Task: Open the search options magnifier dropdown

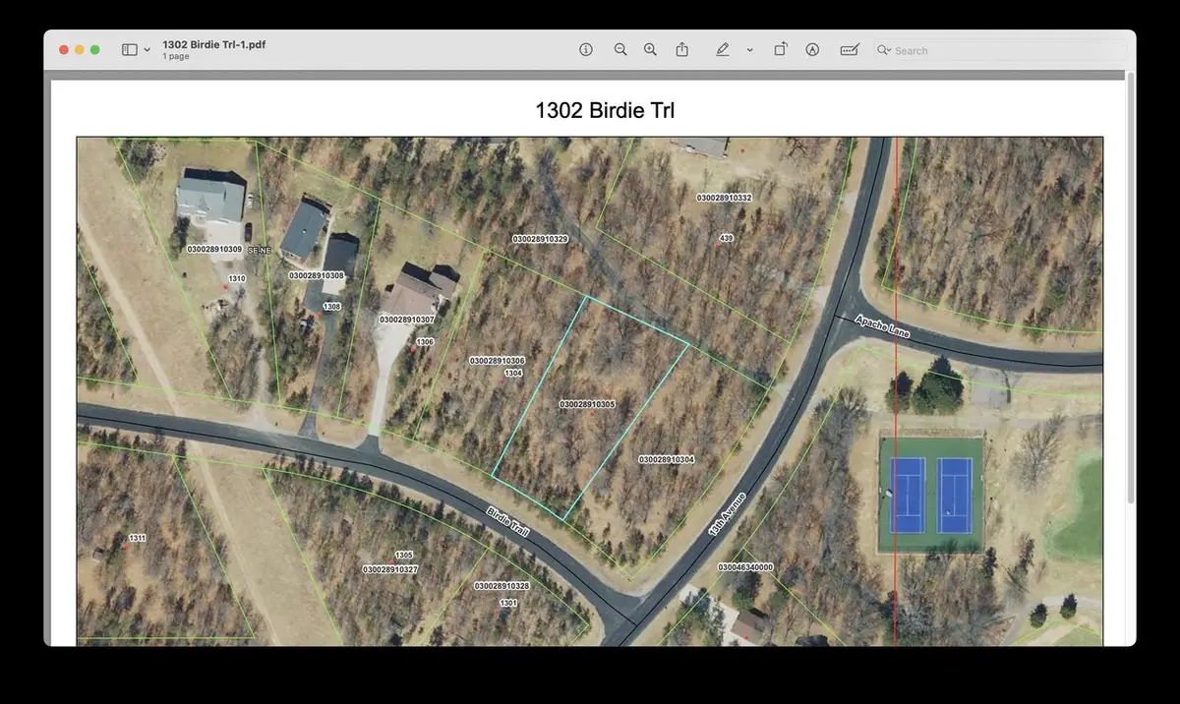Action: pyautogui.click(x=884, y=50)
